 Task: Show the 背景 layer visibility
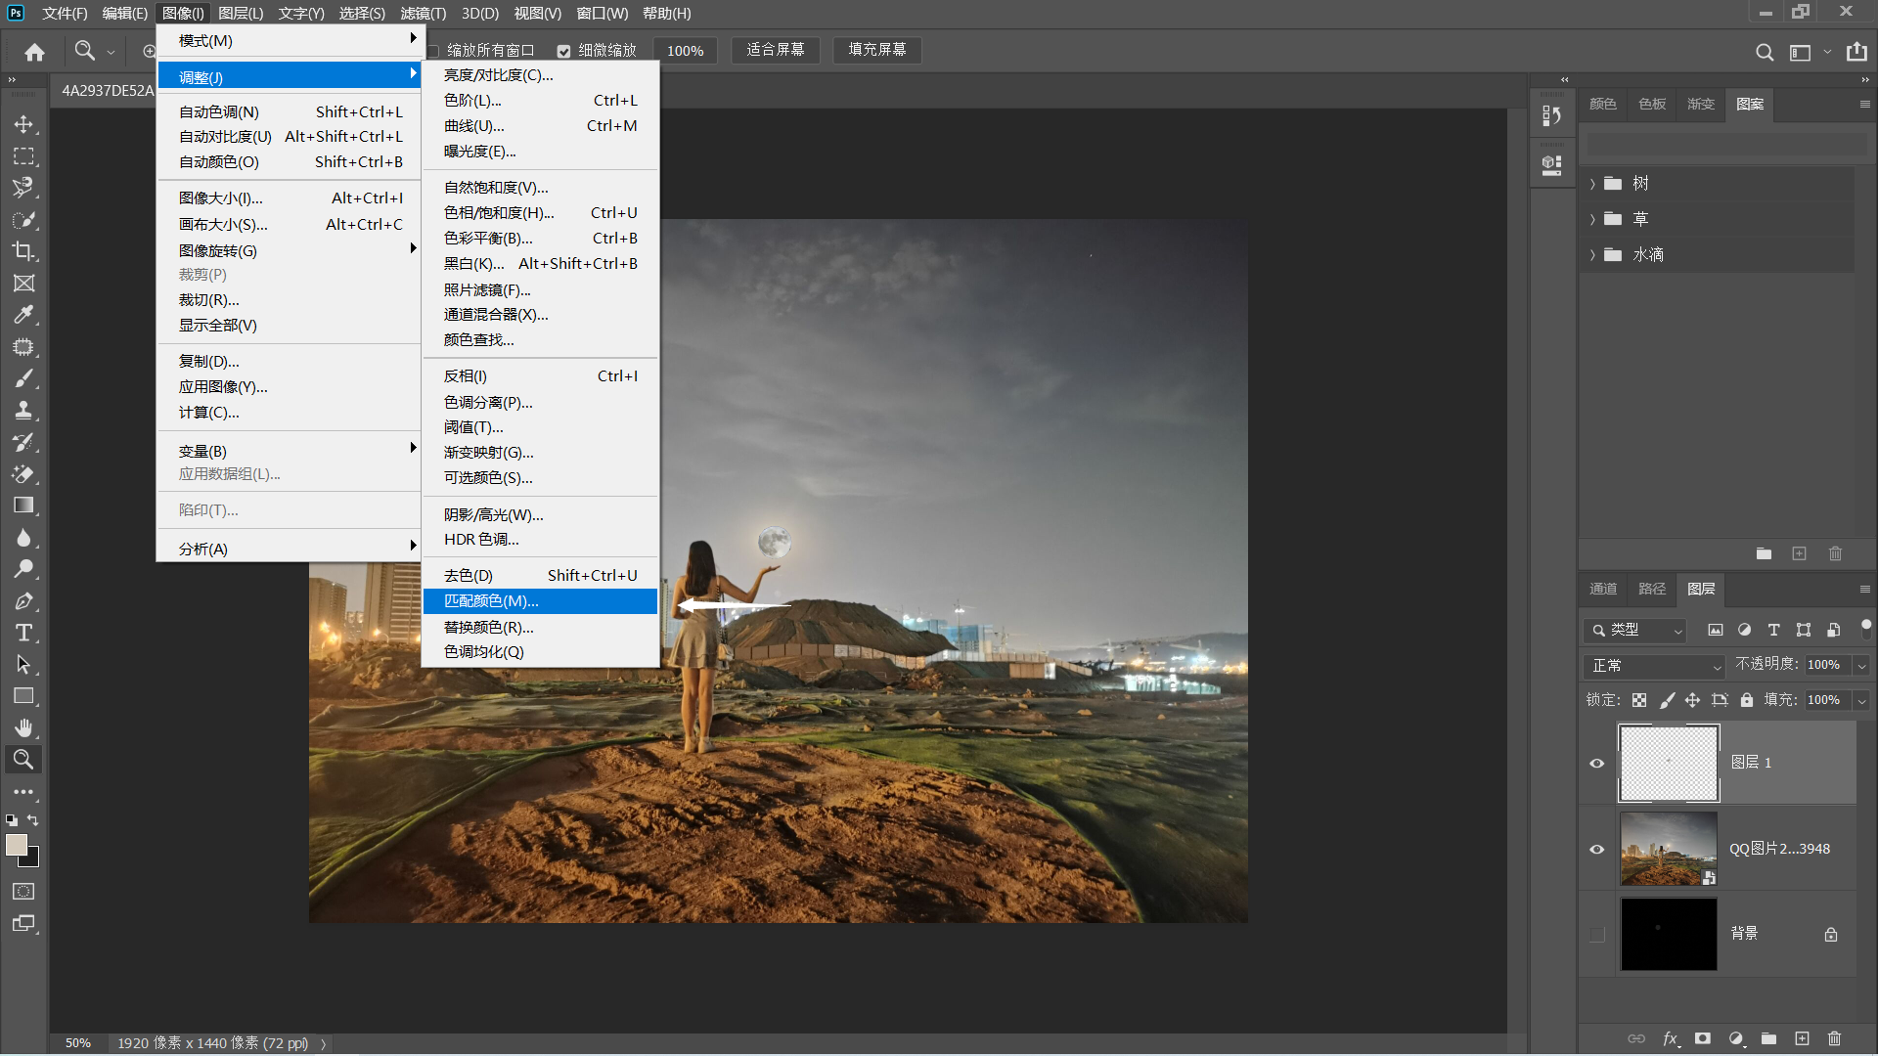click(1597, 935)
